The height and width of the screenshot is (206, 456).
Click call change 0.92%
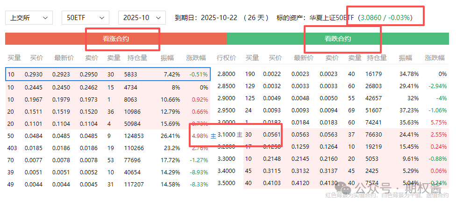[200, 100]
